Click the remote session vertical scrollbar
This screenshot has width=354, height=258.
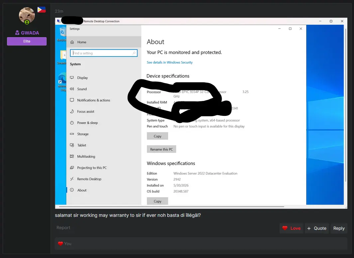click(345, 105)
